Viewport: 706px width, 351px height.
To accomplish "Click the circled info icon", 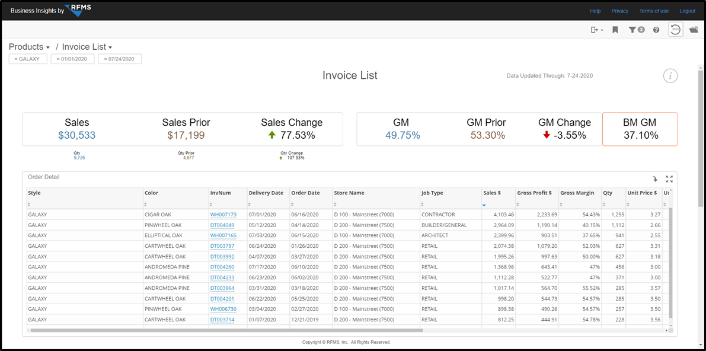I will [x=670, y=76].
